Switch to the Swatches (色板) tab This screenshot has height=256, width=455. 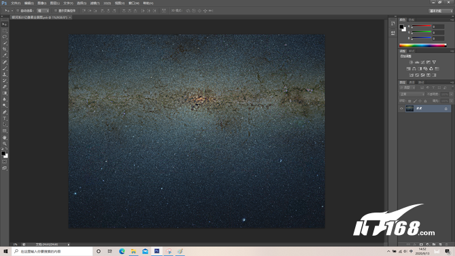(412, 20)
